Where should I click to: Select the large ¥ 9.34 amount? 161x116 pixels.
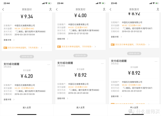[x=27, y=17]
